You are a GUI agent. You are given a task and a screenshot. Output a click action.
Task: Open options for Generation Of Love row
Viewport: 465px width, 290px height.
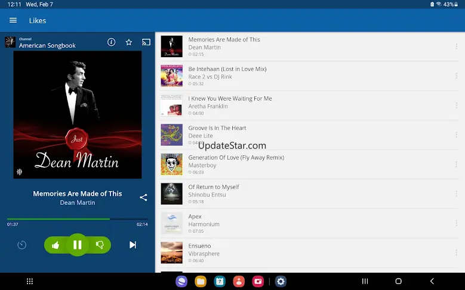[457, 164]
